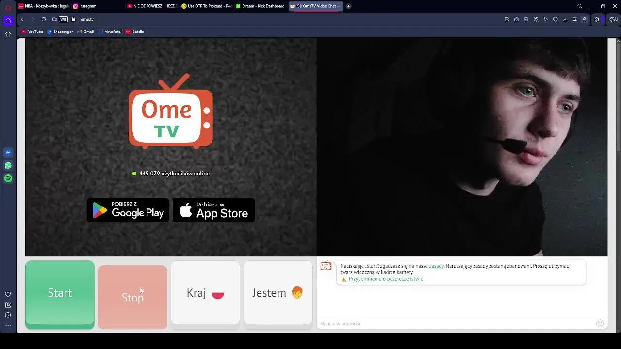The height and width of the screenshot is (349, 621).
Task: Add the page to bookmarks with the heart icon
Action: coord(556,19)
